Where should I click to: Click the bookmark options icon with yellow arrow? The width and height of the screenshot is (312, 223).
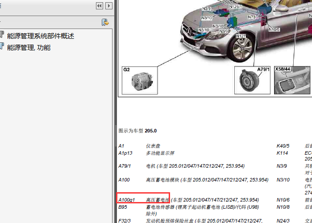[105, 22]
